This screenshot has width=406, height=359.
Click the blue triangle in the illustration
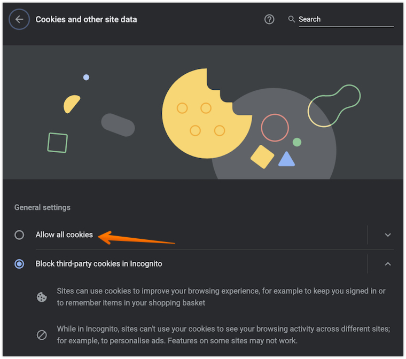coord(286,159)
